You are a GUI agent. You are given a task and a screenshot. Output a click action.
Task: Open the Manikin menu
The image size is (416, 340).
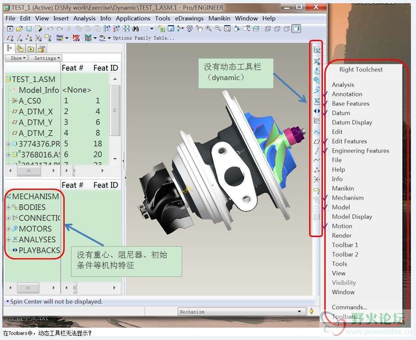pyautogui.click(x=219, y=18)
